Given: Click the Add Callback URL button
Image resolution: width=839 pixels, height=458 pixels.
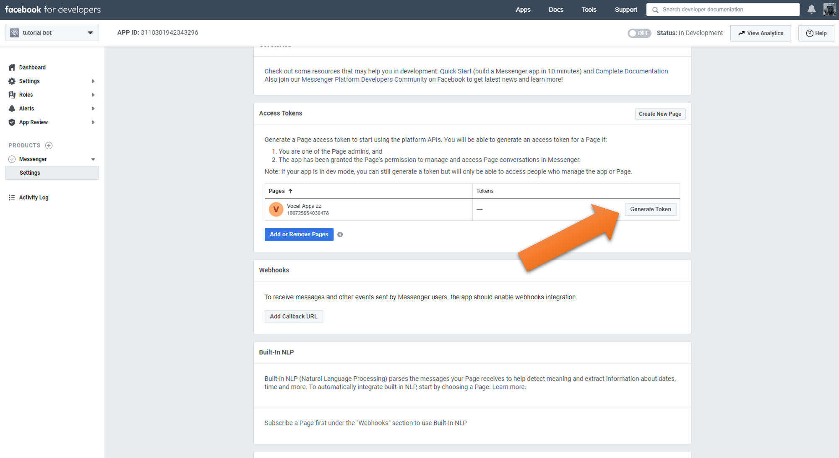Looking at the screenshot, I should pyautogui.click(x=293, y=316).
